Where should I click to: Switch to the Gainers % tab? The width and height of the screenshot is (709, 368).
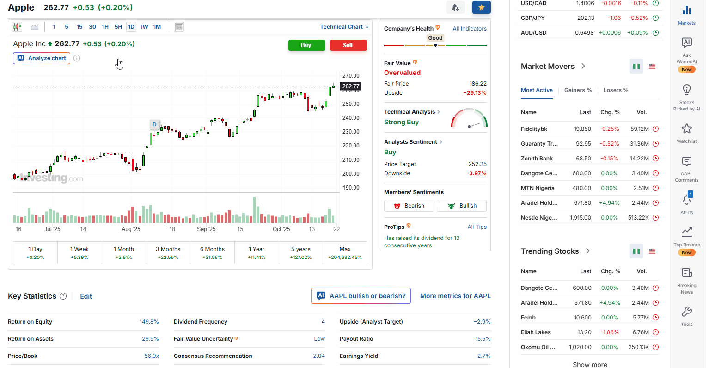[578, 90]
